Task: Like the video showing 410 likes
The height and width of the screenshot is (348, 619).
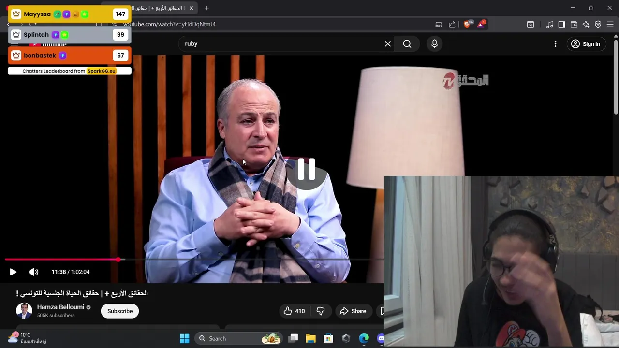Action: [x=294, y=311]
